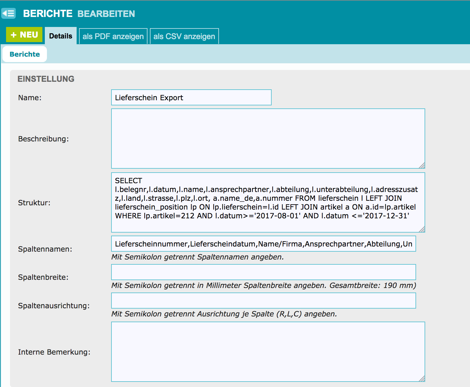Viewport: 470px width, 387px height.
Task: Click the empty Spaltenbreite field
Action: [263, 272]
